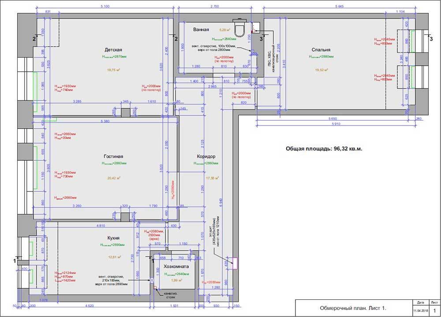Screen dimensions: 441x317
Task: Select the '5,28 м²' bathroom area value
Action: point(225,29)
